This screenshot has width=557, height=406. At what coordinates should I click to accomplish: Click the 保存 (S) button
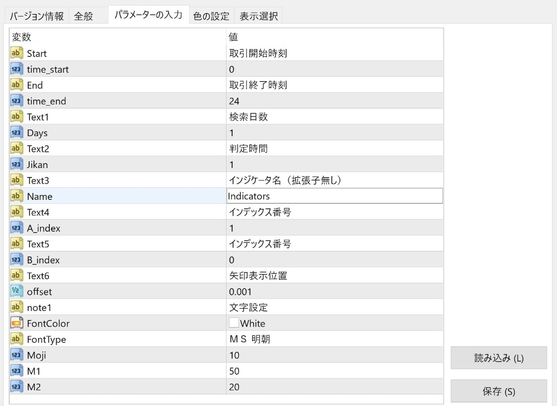click(499, 391)
